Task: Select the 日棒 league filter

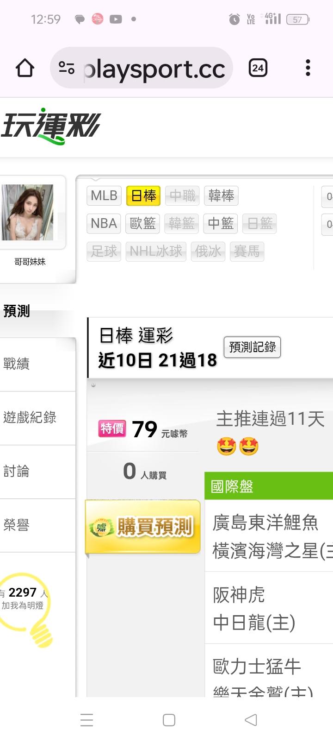Action: [x=143, y=196]
